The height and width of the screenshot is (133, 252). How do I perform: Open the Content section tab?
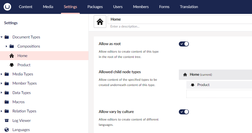pos(26,7)
